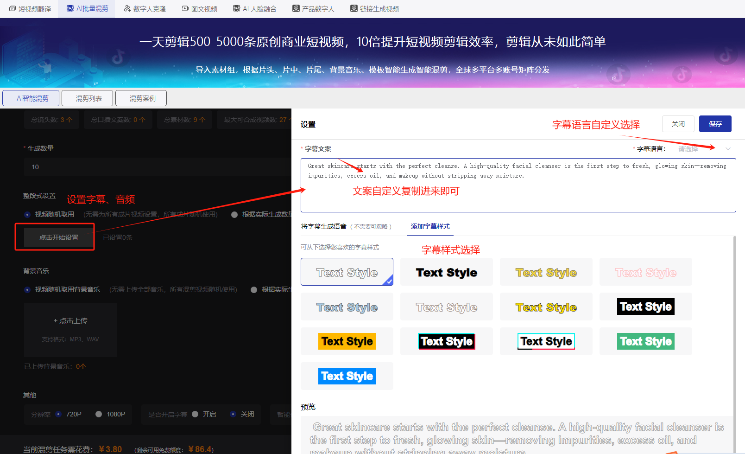Collapse the 字幕语言 dropdown arrow
Viewport: 745px width, 454px height.
tap(728, 149)
